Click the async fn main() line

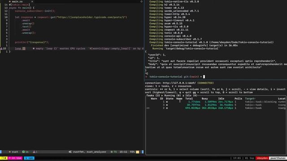pos(22,8)
